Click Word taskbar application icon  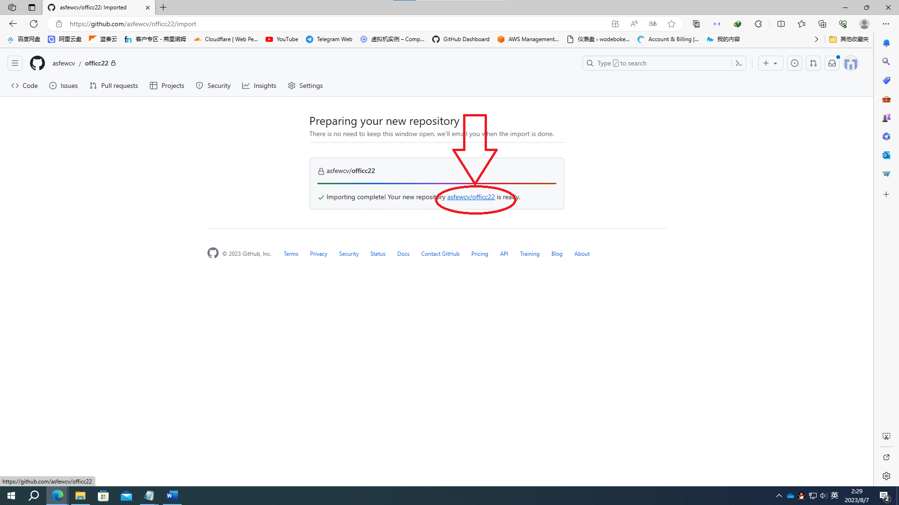(173, 495)
